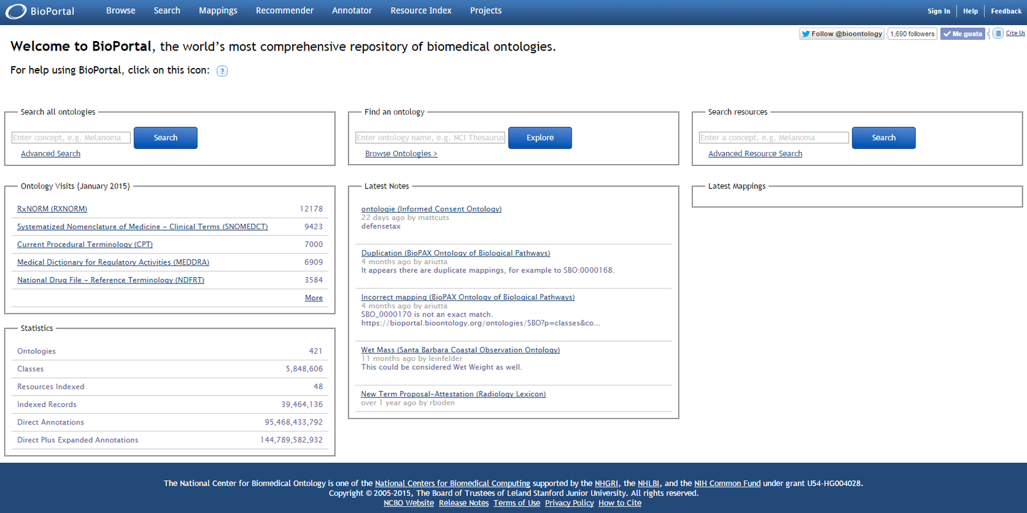Click Sign In at top right
This screenshot has height=513, width=1027.
click(938, 11)
